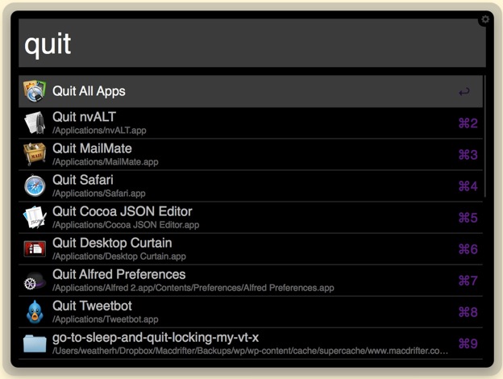Click the MailMate app icon
Image resolution: width=503 pixels, height=379 pixels.
(35, 154)
